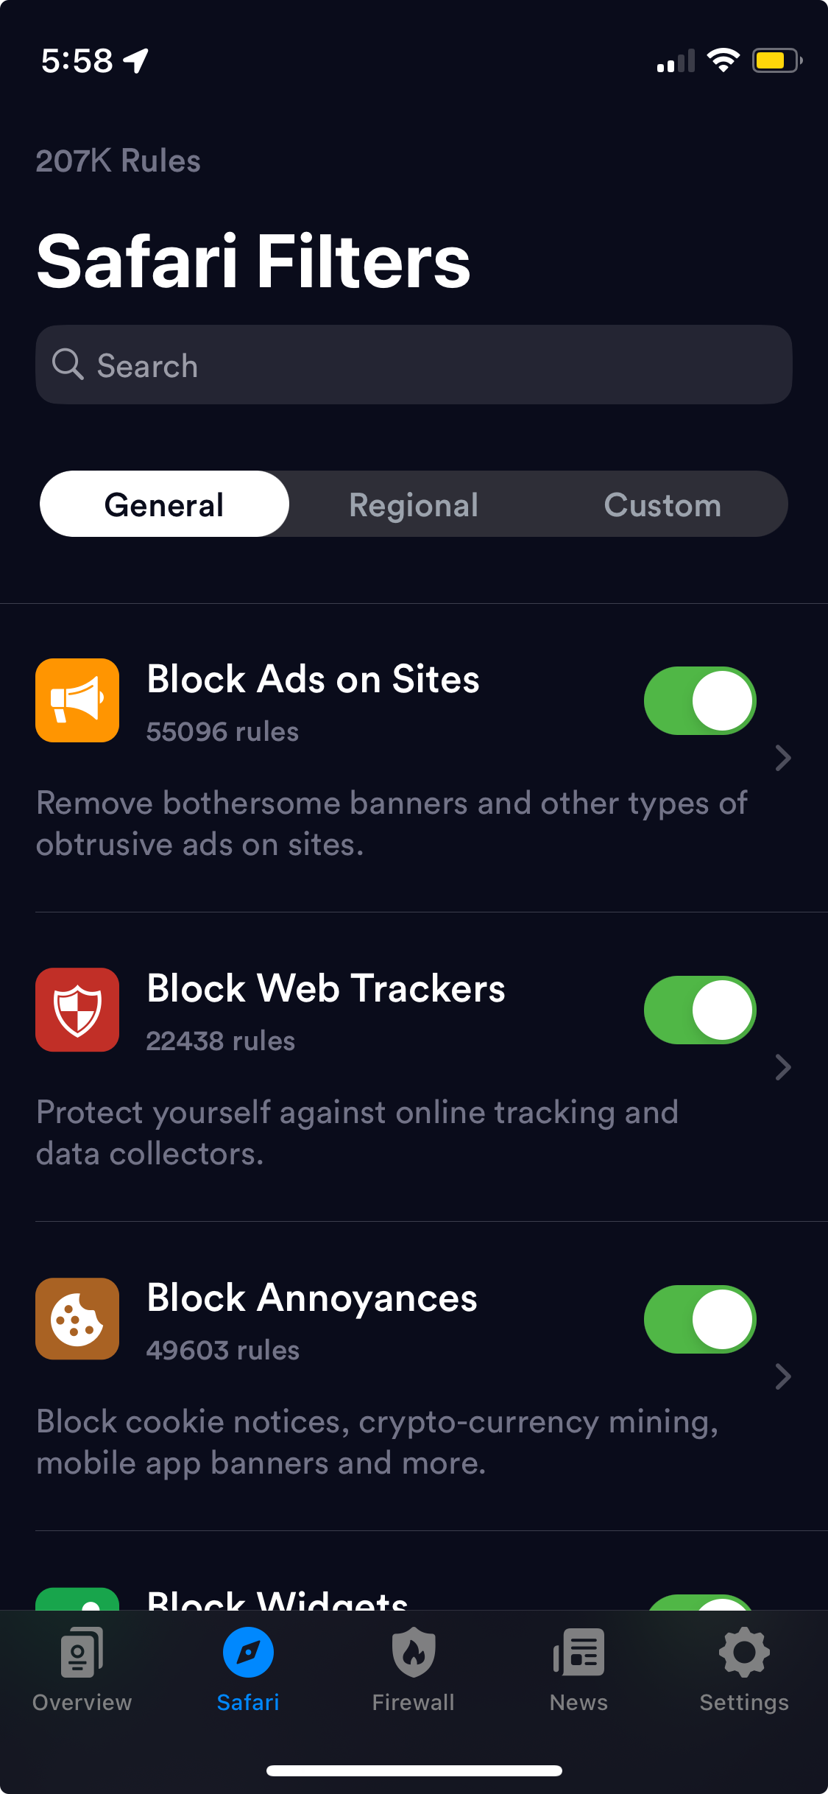Switch to the Custom filters tab
The image size is (828, 1794).
click(662, 504)
